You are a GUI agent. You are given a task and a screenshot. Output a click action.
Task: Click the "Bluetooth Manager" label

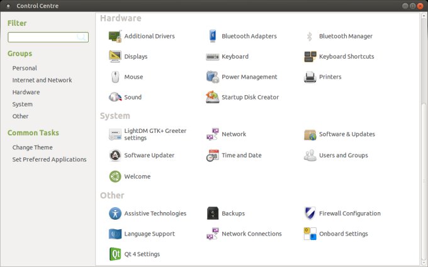tap(346, 37)
